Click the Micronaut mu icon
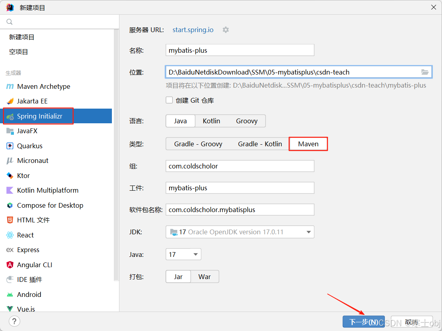The height and width of the screenshot is (331, 442). click(10, 161)
